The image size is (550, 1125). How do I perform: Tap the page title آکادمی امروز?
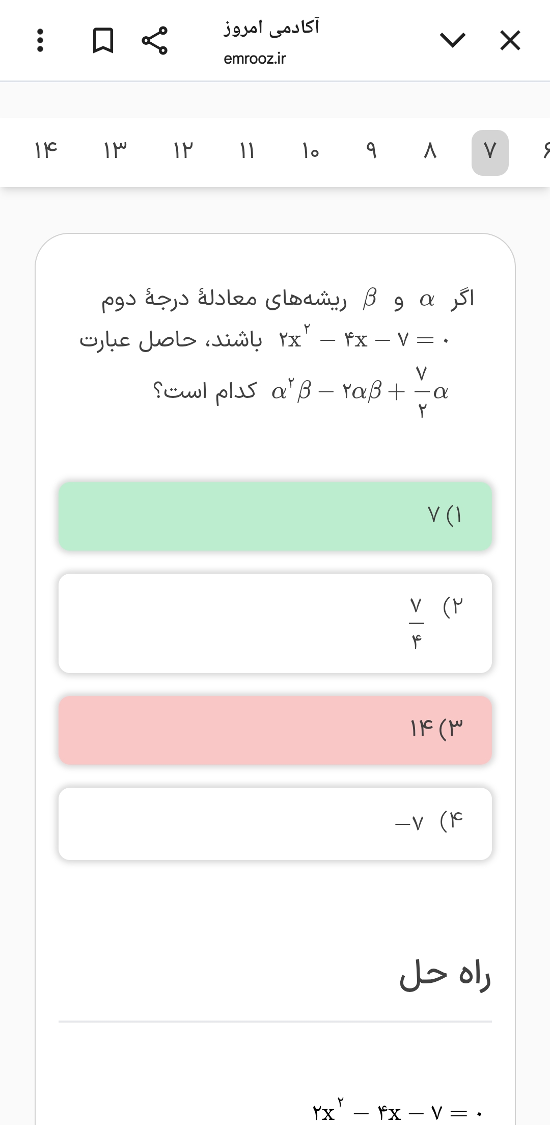271,27
